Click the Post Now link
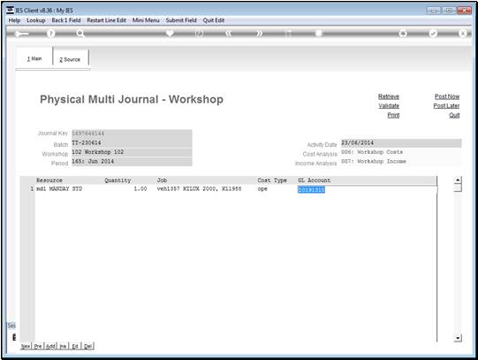The image size is (478, 360). click(447, 96)
